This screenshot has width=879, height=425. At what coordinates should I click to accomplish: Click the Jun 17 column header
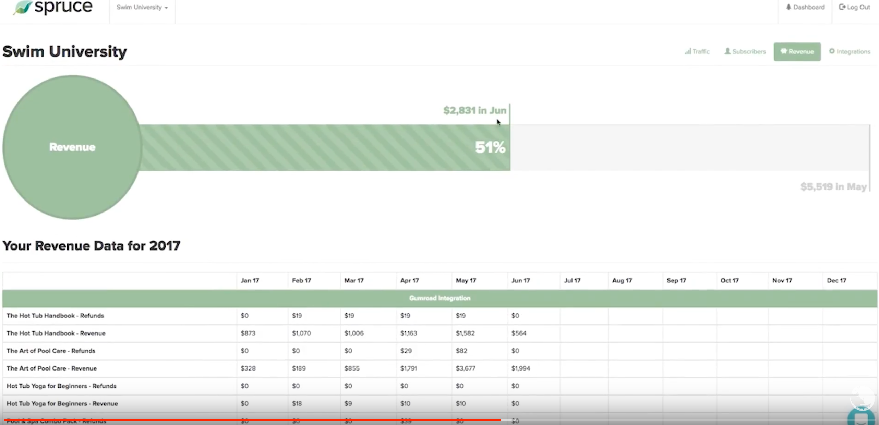(520, 280)
